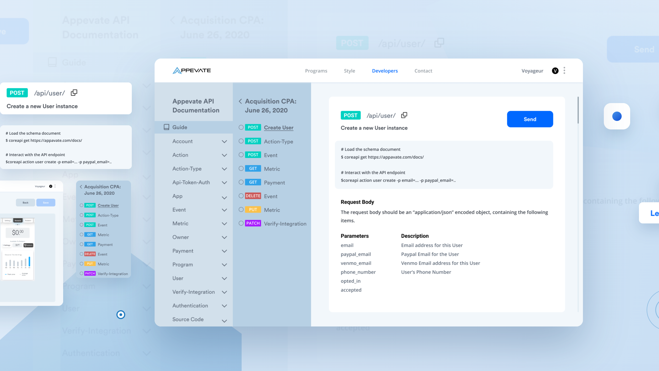Open the Create User link

coord(279,128)
